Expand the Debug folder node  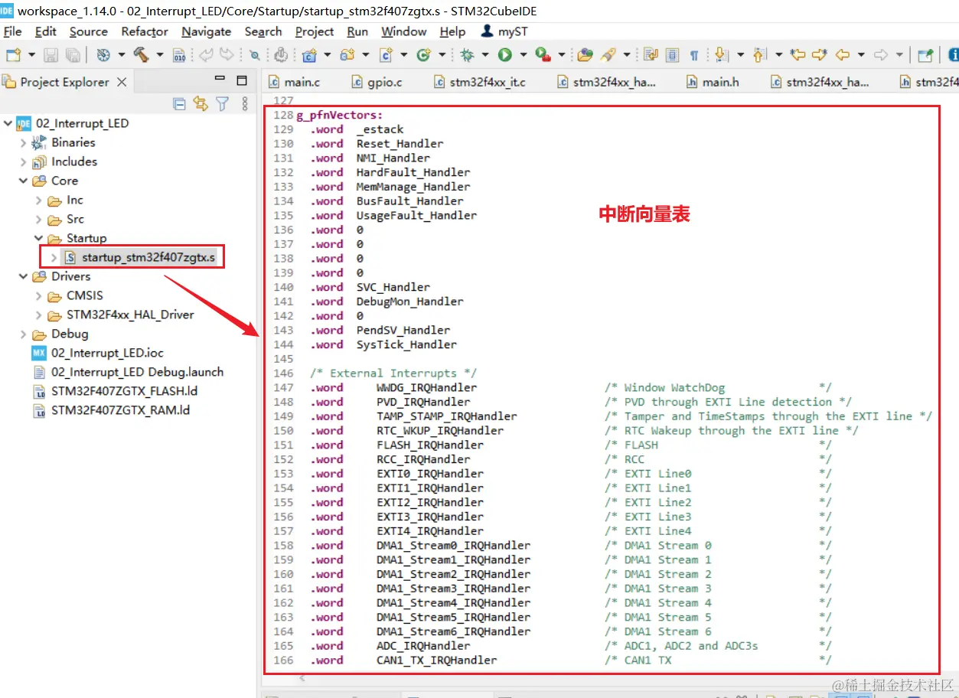coord(23,334)
